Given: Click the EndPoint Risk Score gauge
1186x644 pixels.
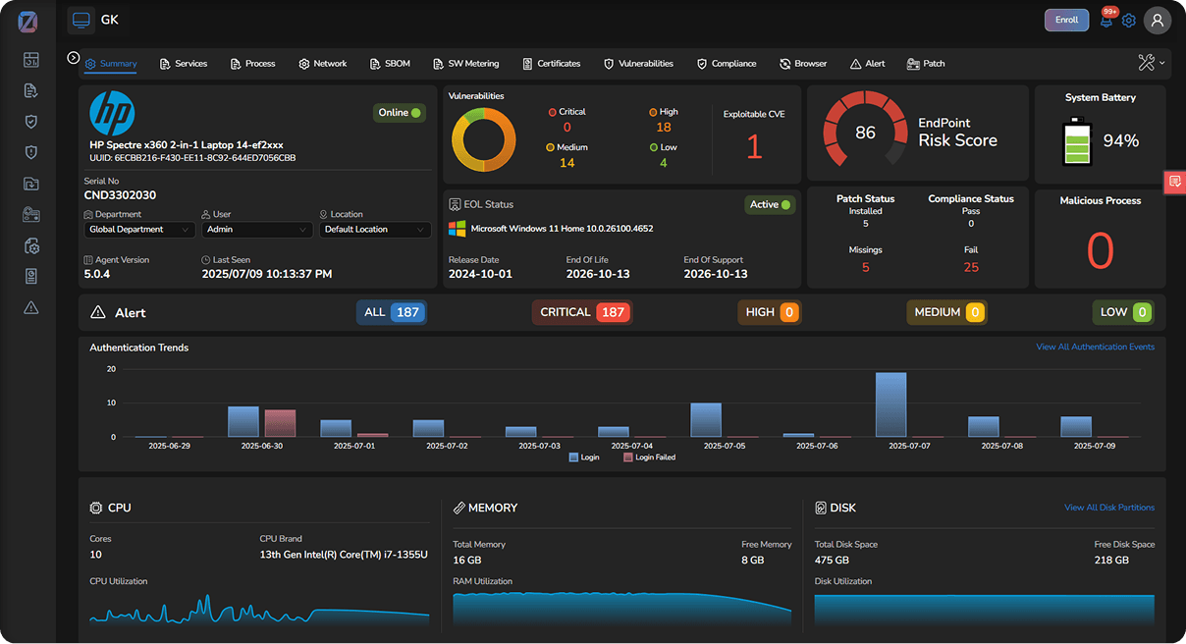Looking at the screenshot, I should (x=865, y=132).
